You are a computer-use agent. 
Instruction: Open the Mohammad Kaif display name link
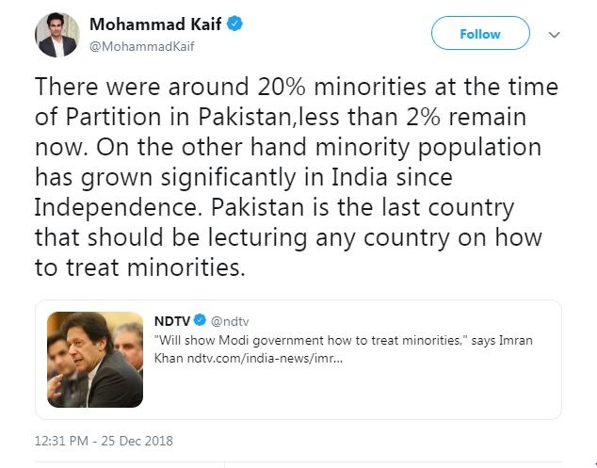[155, 24]
